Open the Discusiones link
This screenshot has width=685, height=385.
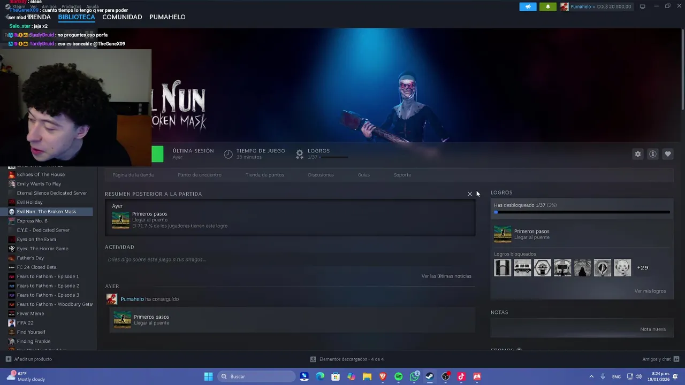[x=321, y=175]
